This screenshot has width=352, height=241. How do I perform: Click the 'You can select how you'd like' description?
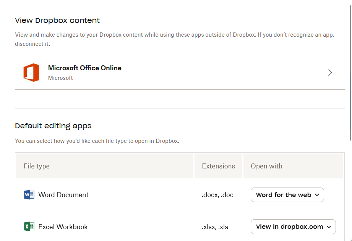tap(97, 141)
